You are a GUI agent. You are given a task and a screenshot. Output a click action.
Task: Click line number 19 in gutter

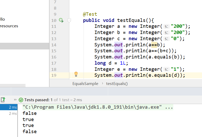coord(54,75)
